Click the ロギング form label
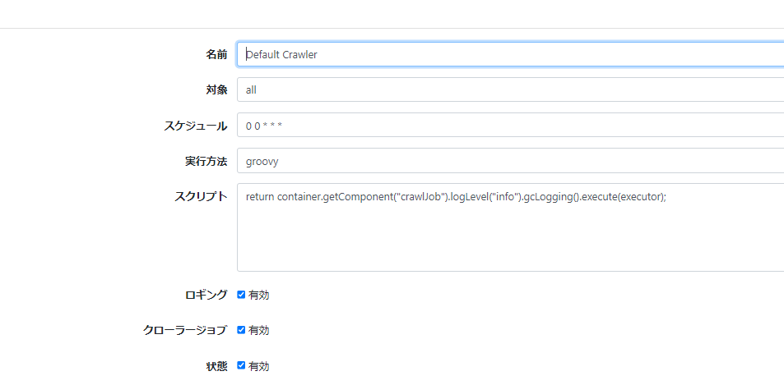 [206, 295]
